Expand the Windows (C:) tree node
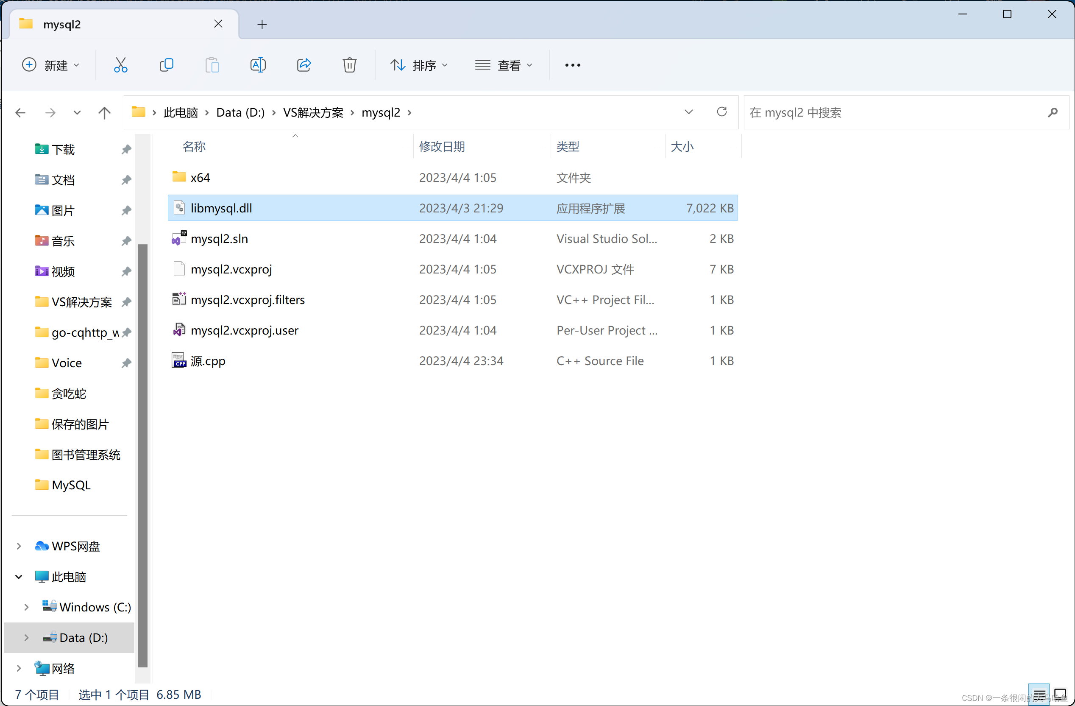This screenshot has width=1075, height=706. [26, 607]
